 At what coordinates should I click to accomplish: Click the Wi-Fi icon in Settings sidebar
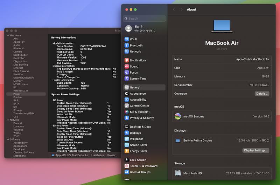[127, 40]
